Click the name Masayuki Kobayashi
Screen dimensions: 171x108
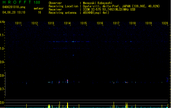pyautogui.click(x=98, y=3)
